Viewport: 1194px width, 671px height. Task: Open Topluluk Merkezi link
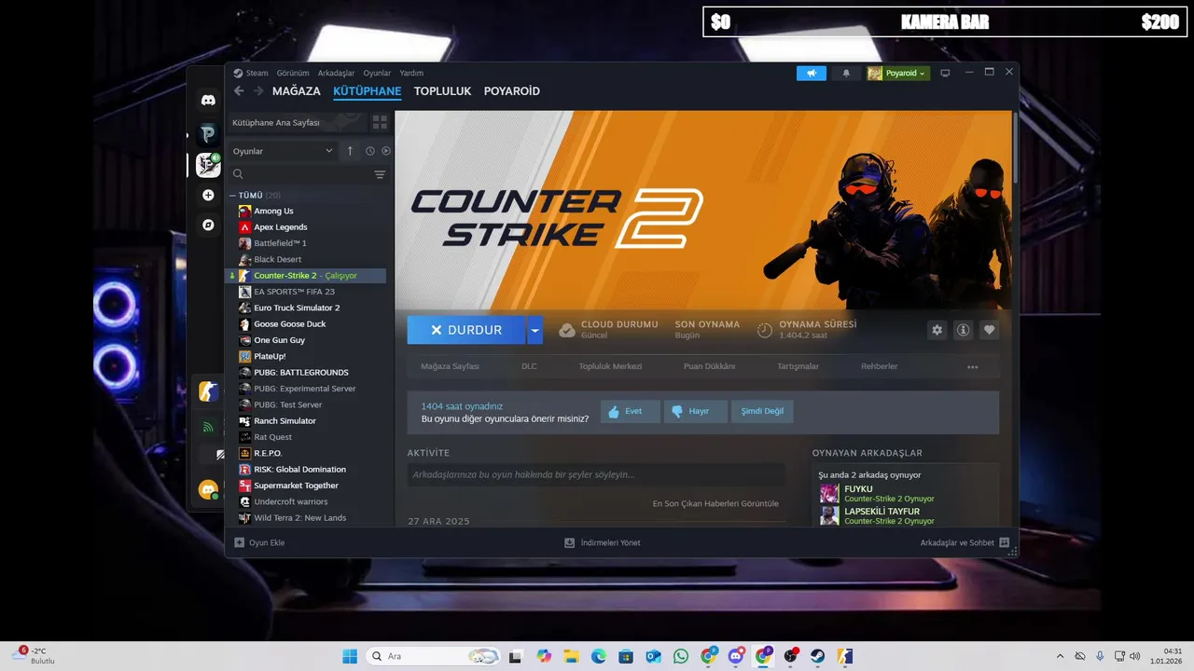coord(610,366)
